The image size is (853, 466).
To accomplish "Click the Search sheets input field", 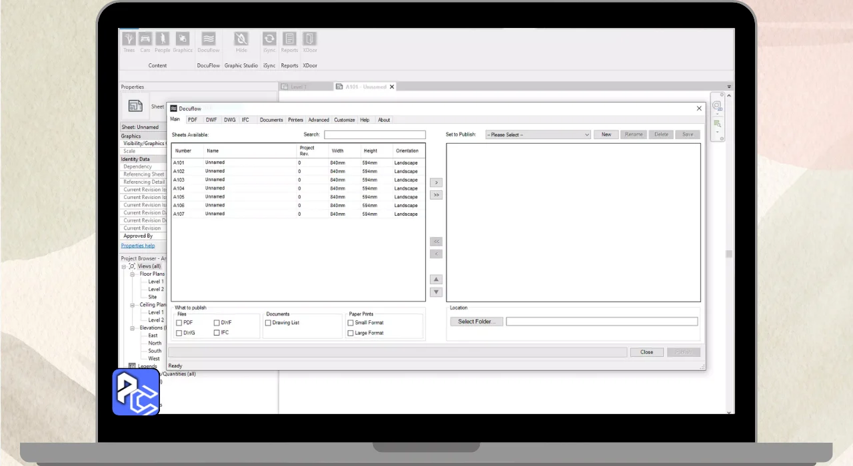I will click(375, 134).
